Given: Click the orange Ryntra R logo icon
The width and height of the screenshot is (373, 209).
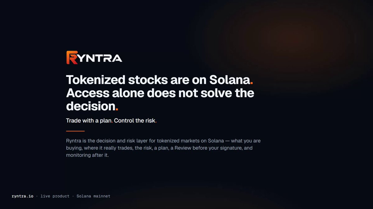Looking at the screenshot, I should tap(72, 58).
